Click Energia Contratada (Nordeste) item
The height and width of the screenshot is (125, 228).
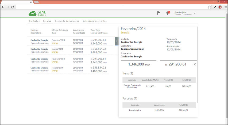[x=132, y=86]
